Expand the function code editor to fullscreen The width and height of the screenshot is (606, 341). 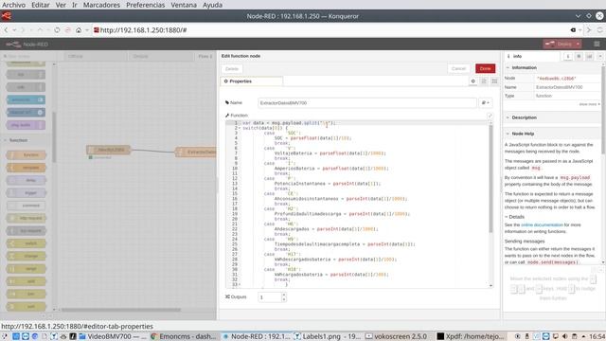click(490, 116)
